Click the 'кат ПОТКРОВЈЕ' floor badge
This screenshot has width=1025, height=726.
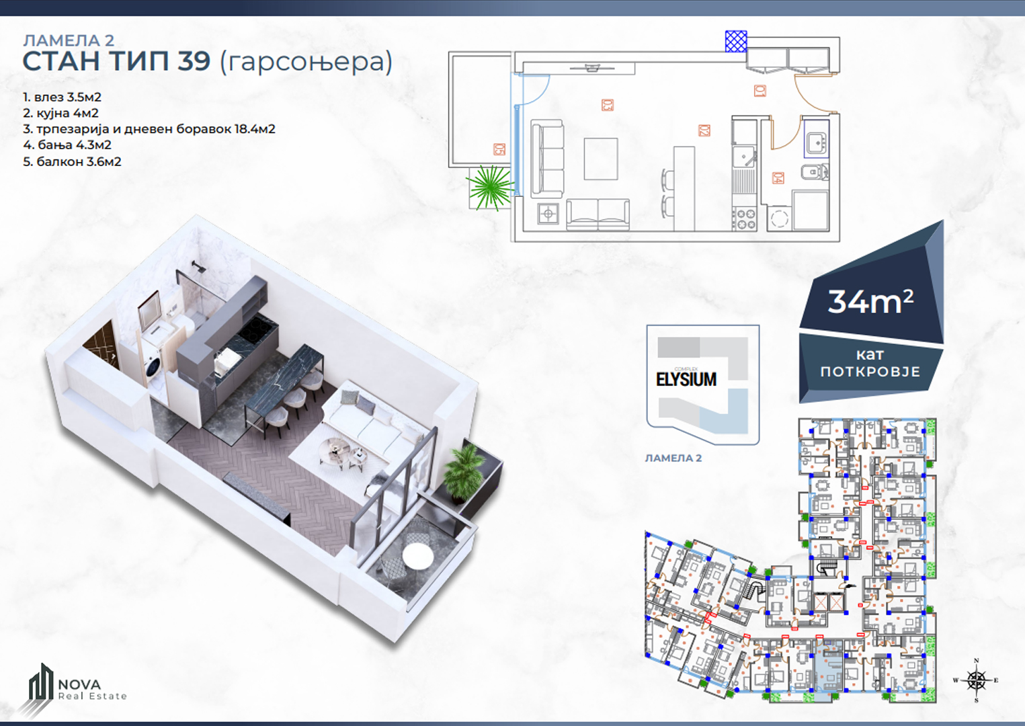870,364
